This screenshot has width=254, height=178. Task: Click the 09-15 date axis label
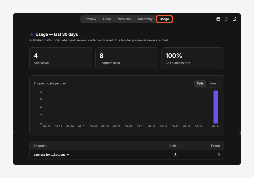tap(163, 126)
